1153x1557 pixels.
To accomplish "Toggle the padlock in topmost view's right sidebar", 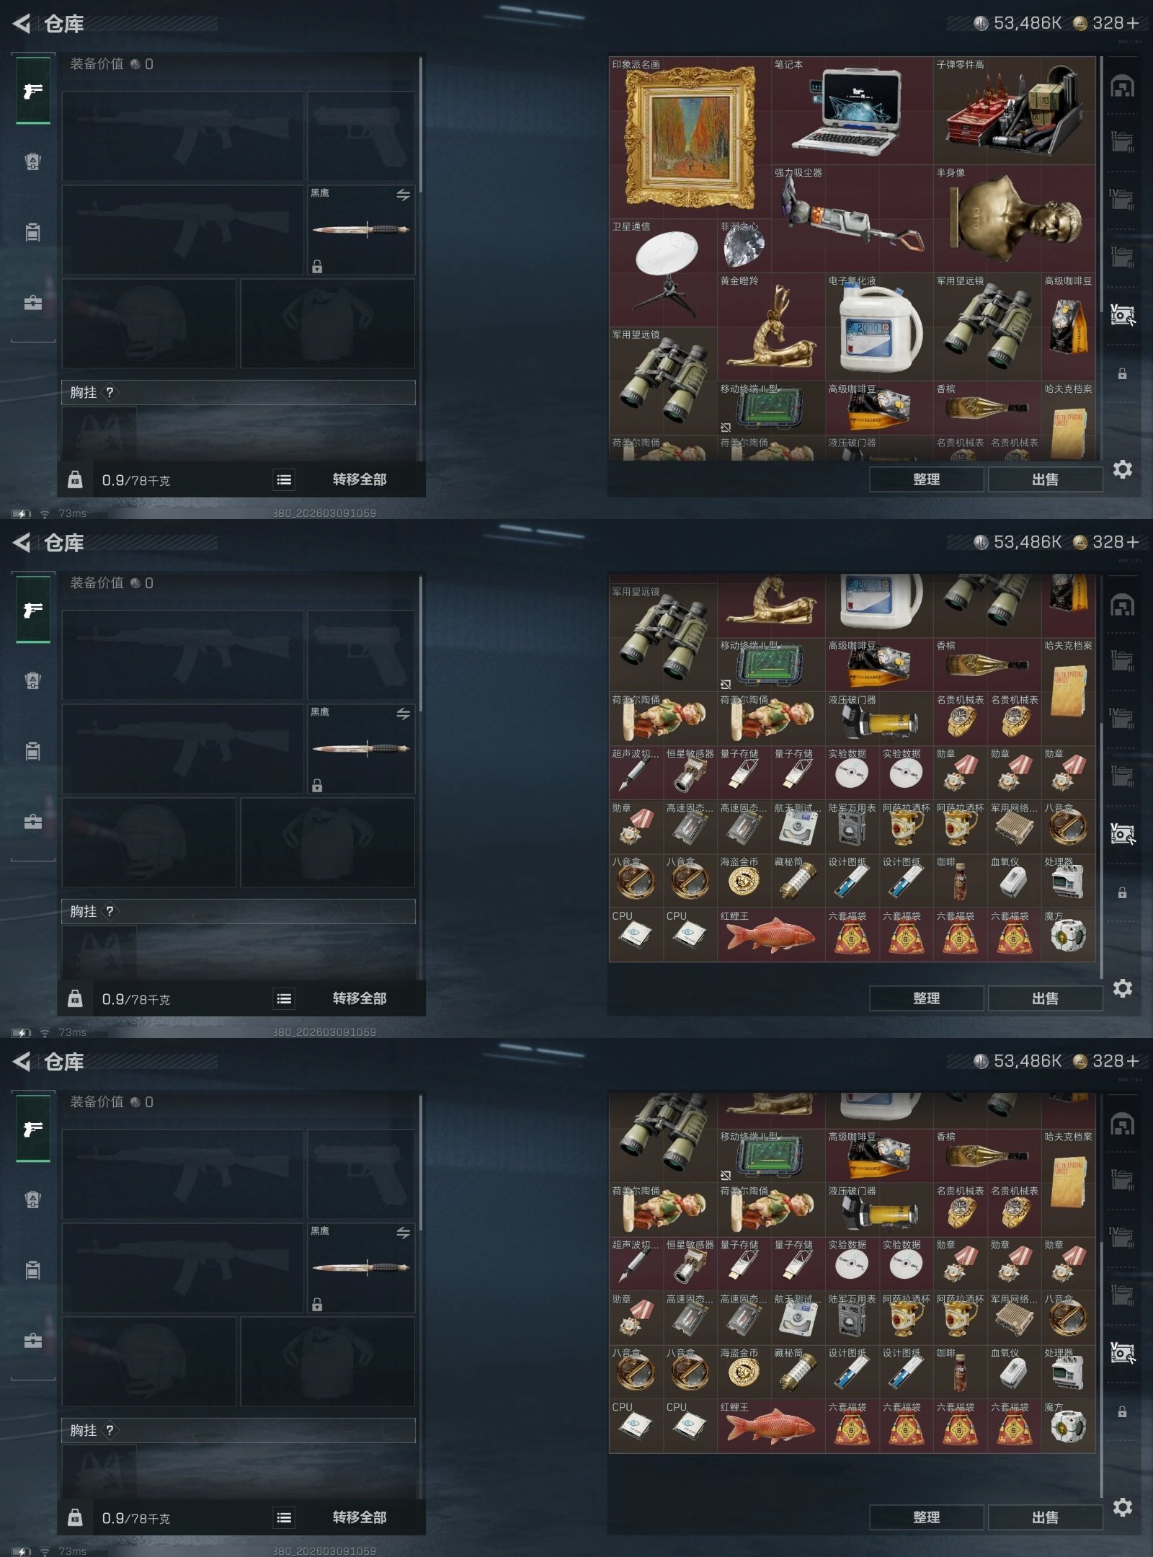I will [1122, 374].
